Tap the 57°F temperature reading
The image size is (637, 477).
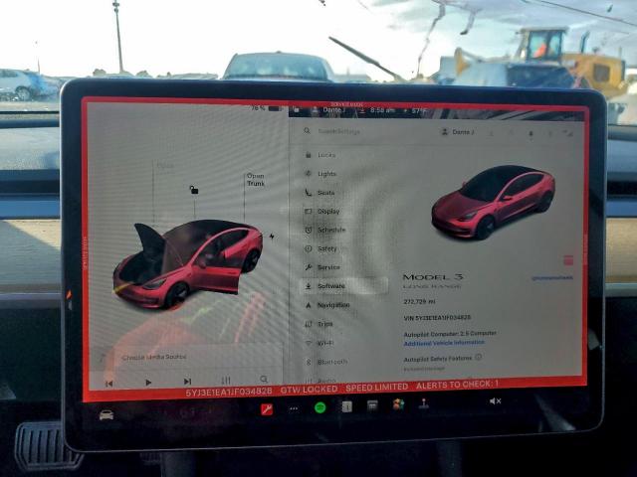click(x=418, y=110)
